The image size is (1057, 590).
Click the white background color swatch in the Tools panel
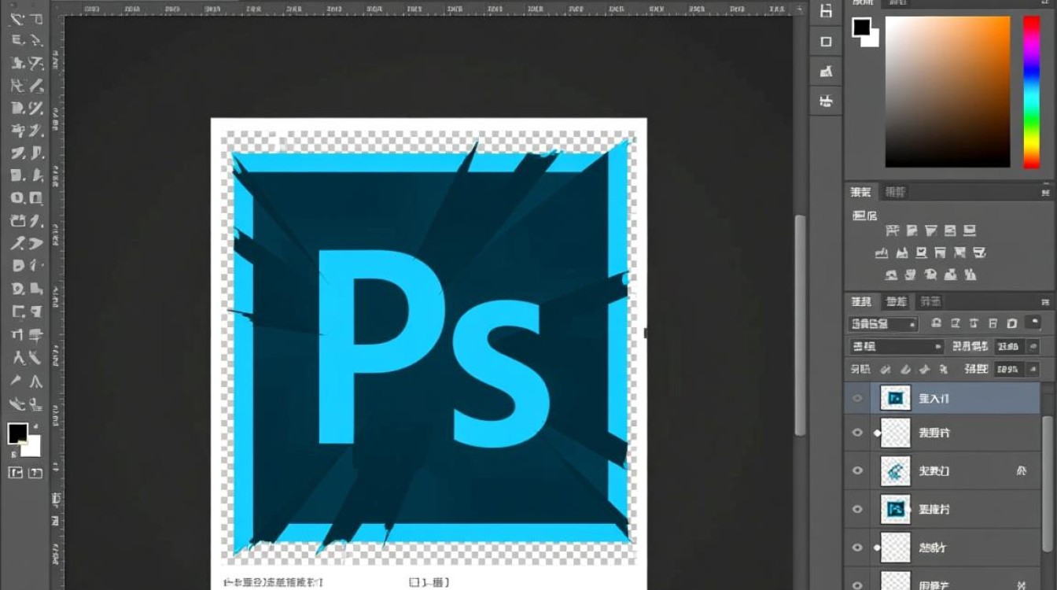pos(31,448)
